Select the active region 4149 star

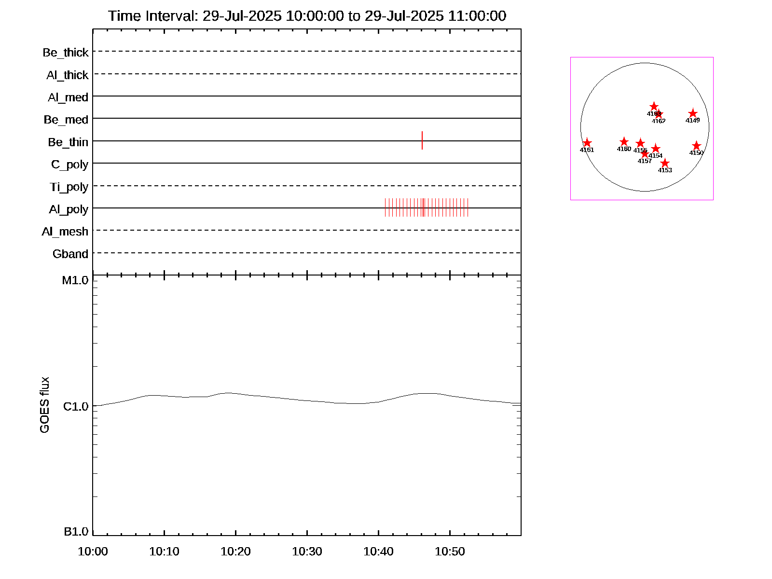tap(692, 113)
